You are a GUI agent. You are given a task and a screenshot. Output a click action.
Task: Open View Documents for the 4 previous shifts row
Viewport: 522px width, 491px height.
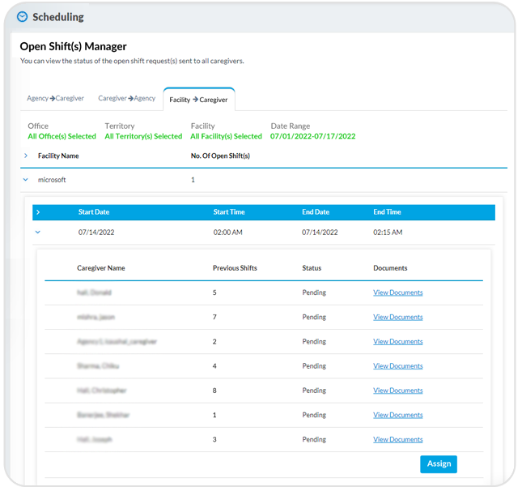pos(398,366)
